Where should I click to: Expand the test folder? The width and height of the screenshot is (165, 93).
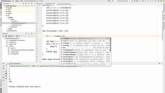point(6,29)
